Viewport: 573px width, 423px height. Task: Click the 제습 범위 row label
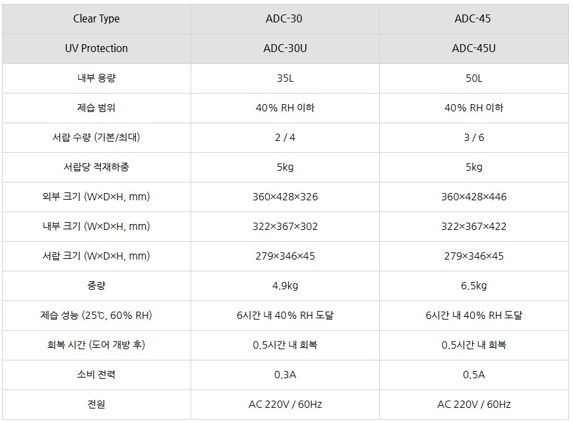[x=96, y=108]
